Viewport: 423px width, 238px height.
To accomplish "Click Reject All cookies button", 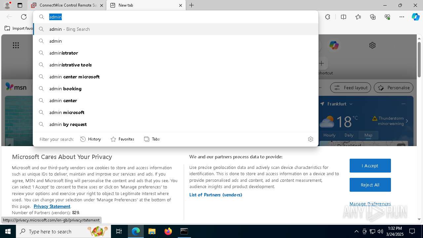I will (x=370, y=185).
